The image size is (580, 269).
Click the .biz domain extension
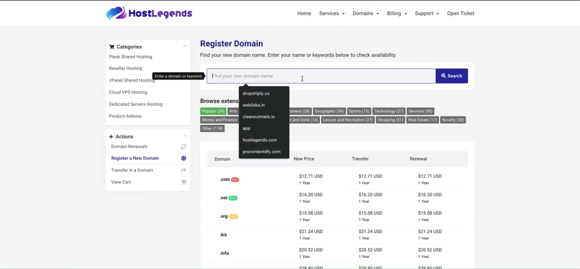coord(223,235)
